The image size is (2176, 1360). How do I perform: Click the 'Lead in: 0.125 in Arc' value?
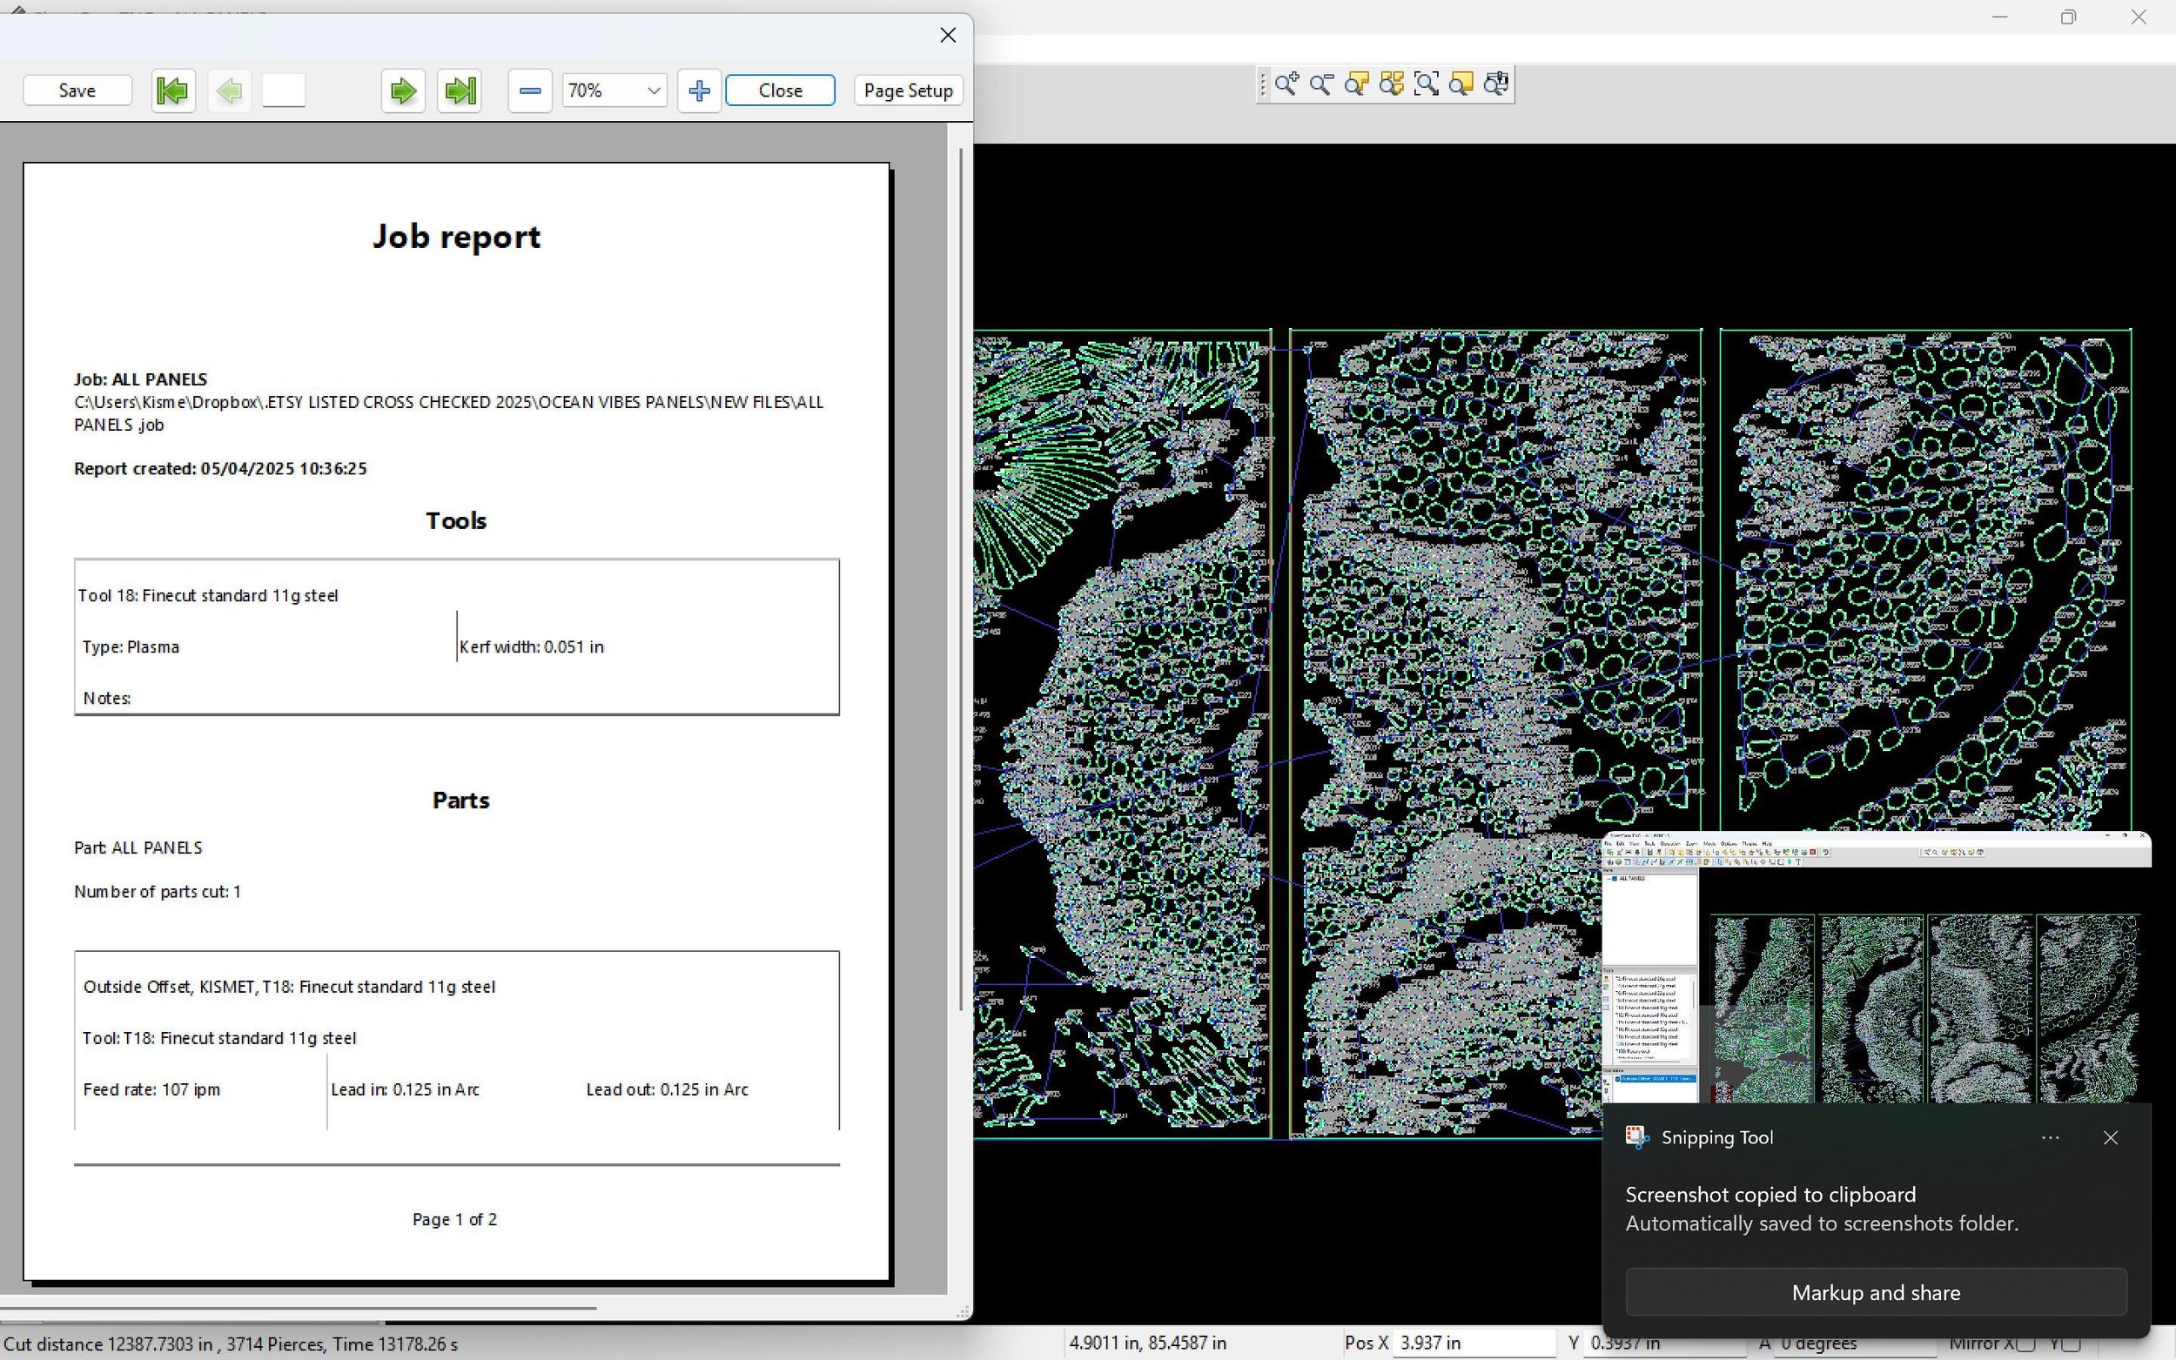(x=405, y=1089)
